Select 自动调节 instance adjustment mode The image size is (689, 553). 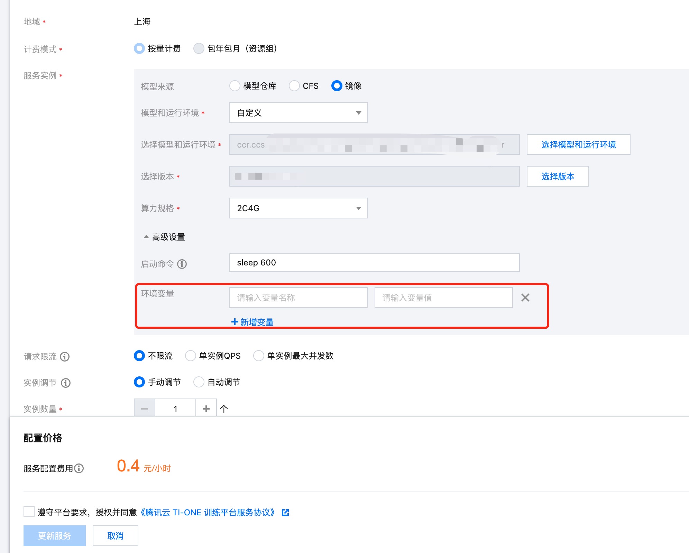point(199,382)
